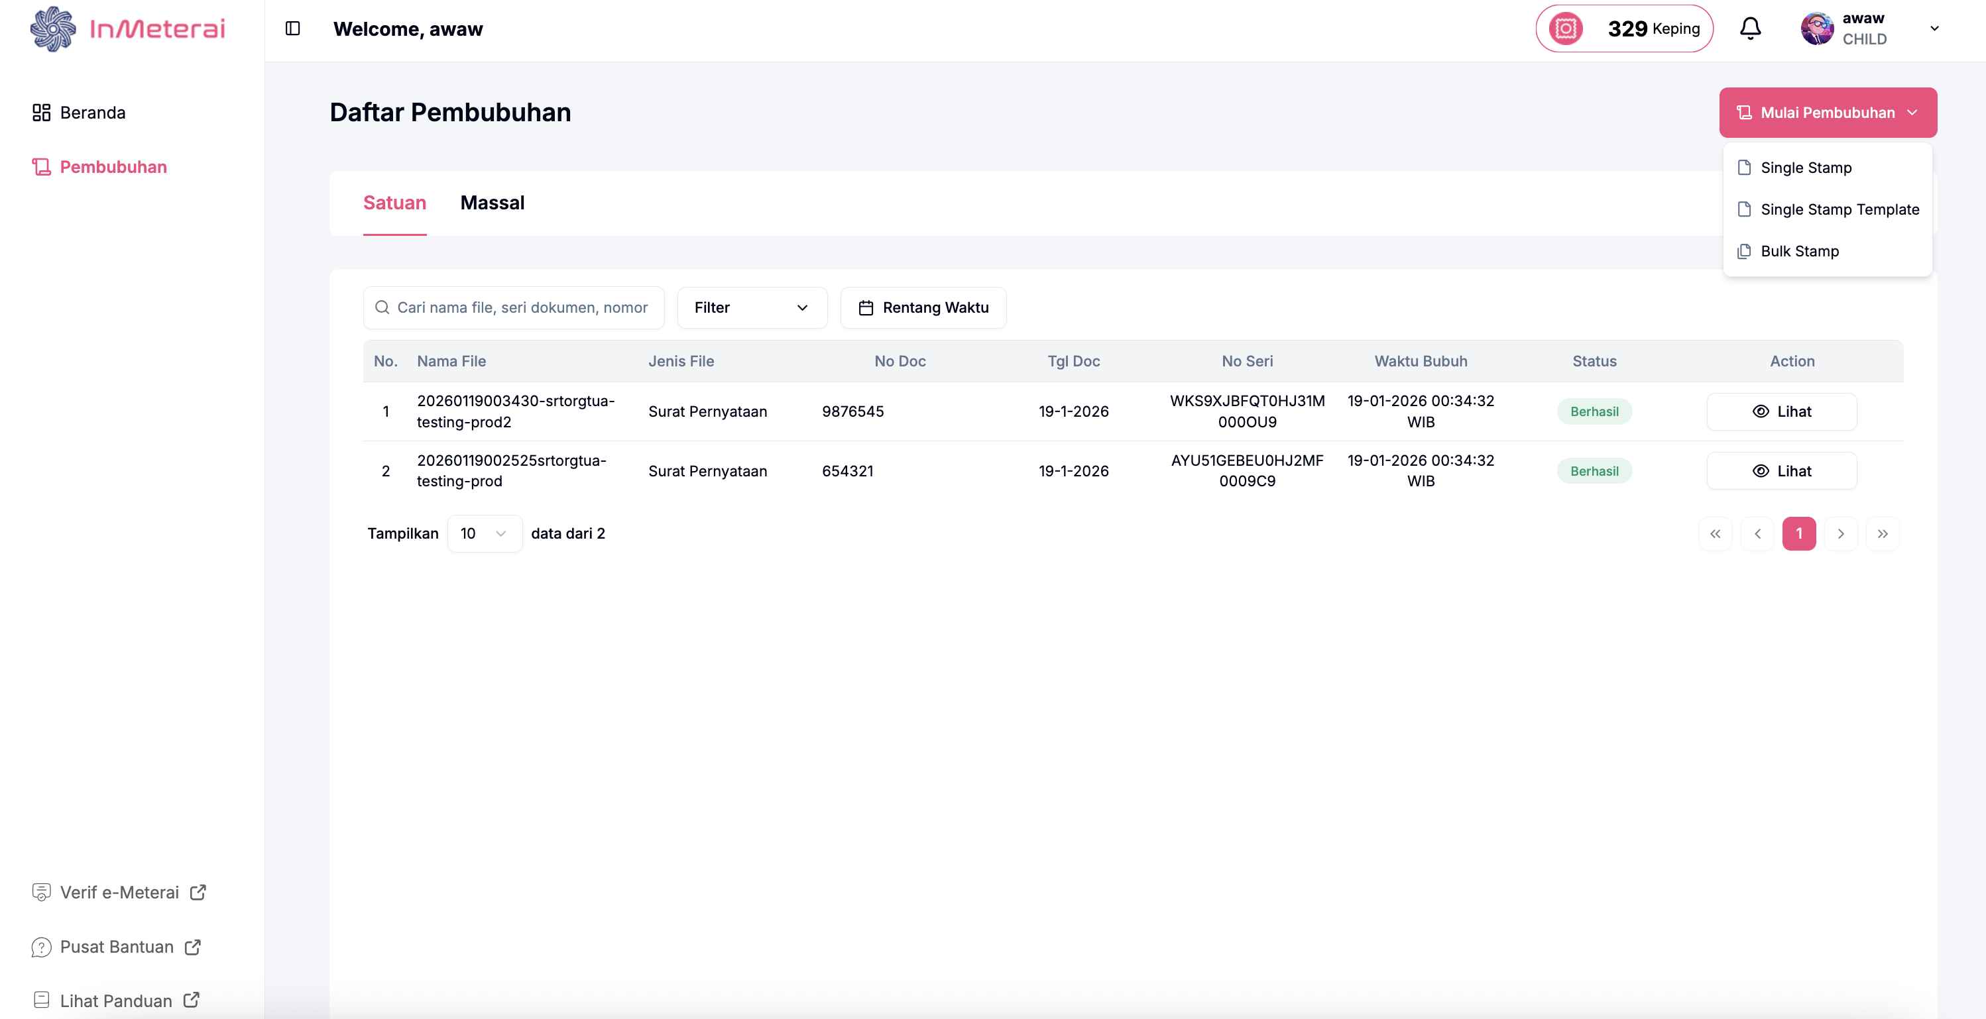Click the Keping stamp quota icon

(x=1566, y=28)
